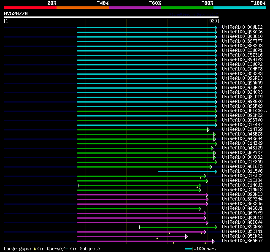Click the cyan 100char scale bar

coord(189,249)
